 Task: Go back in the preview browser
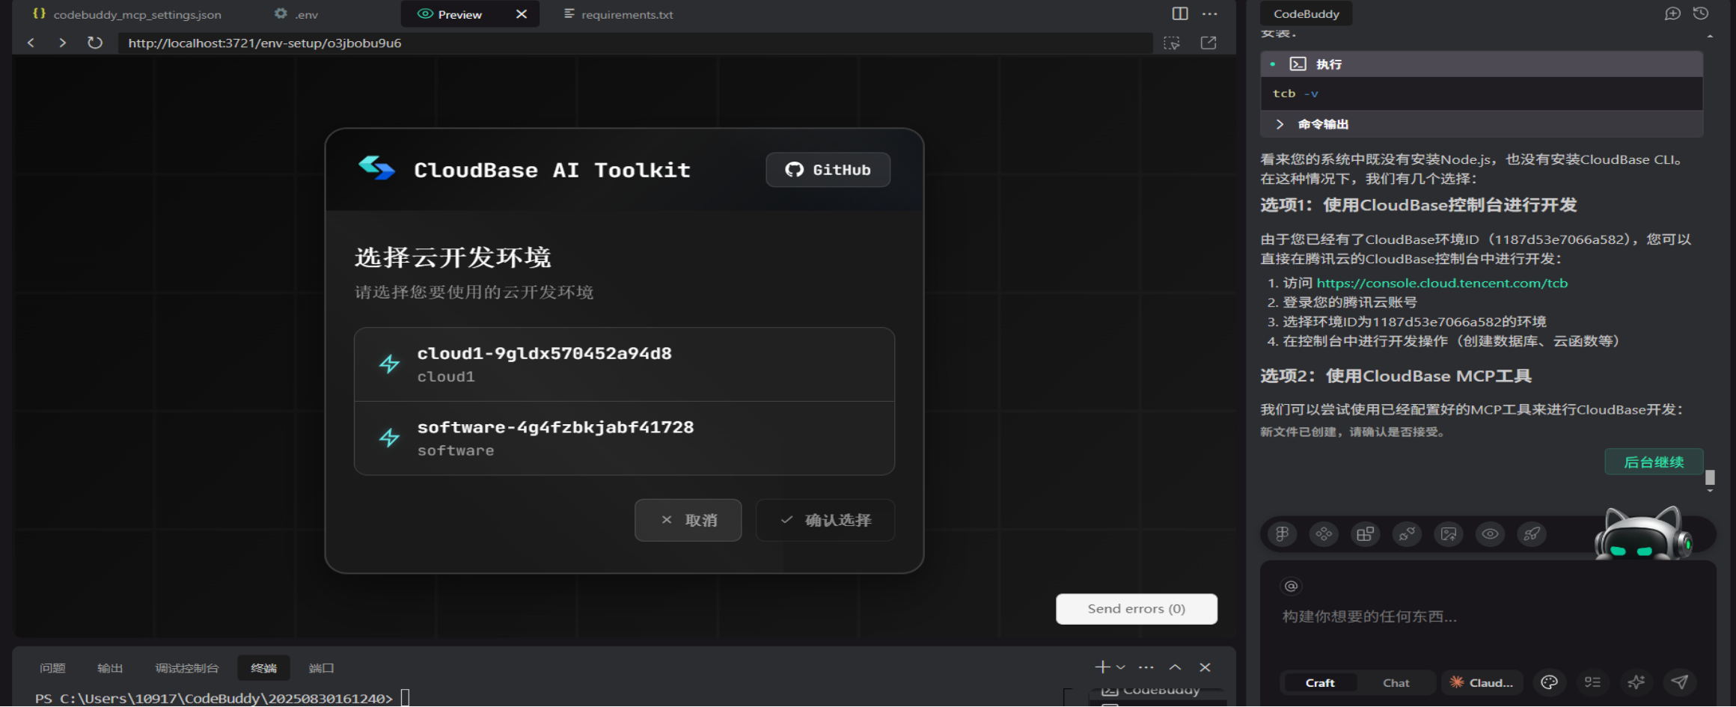(31, 43)
